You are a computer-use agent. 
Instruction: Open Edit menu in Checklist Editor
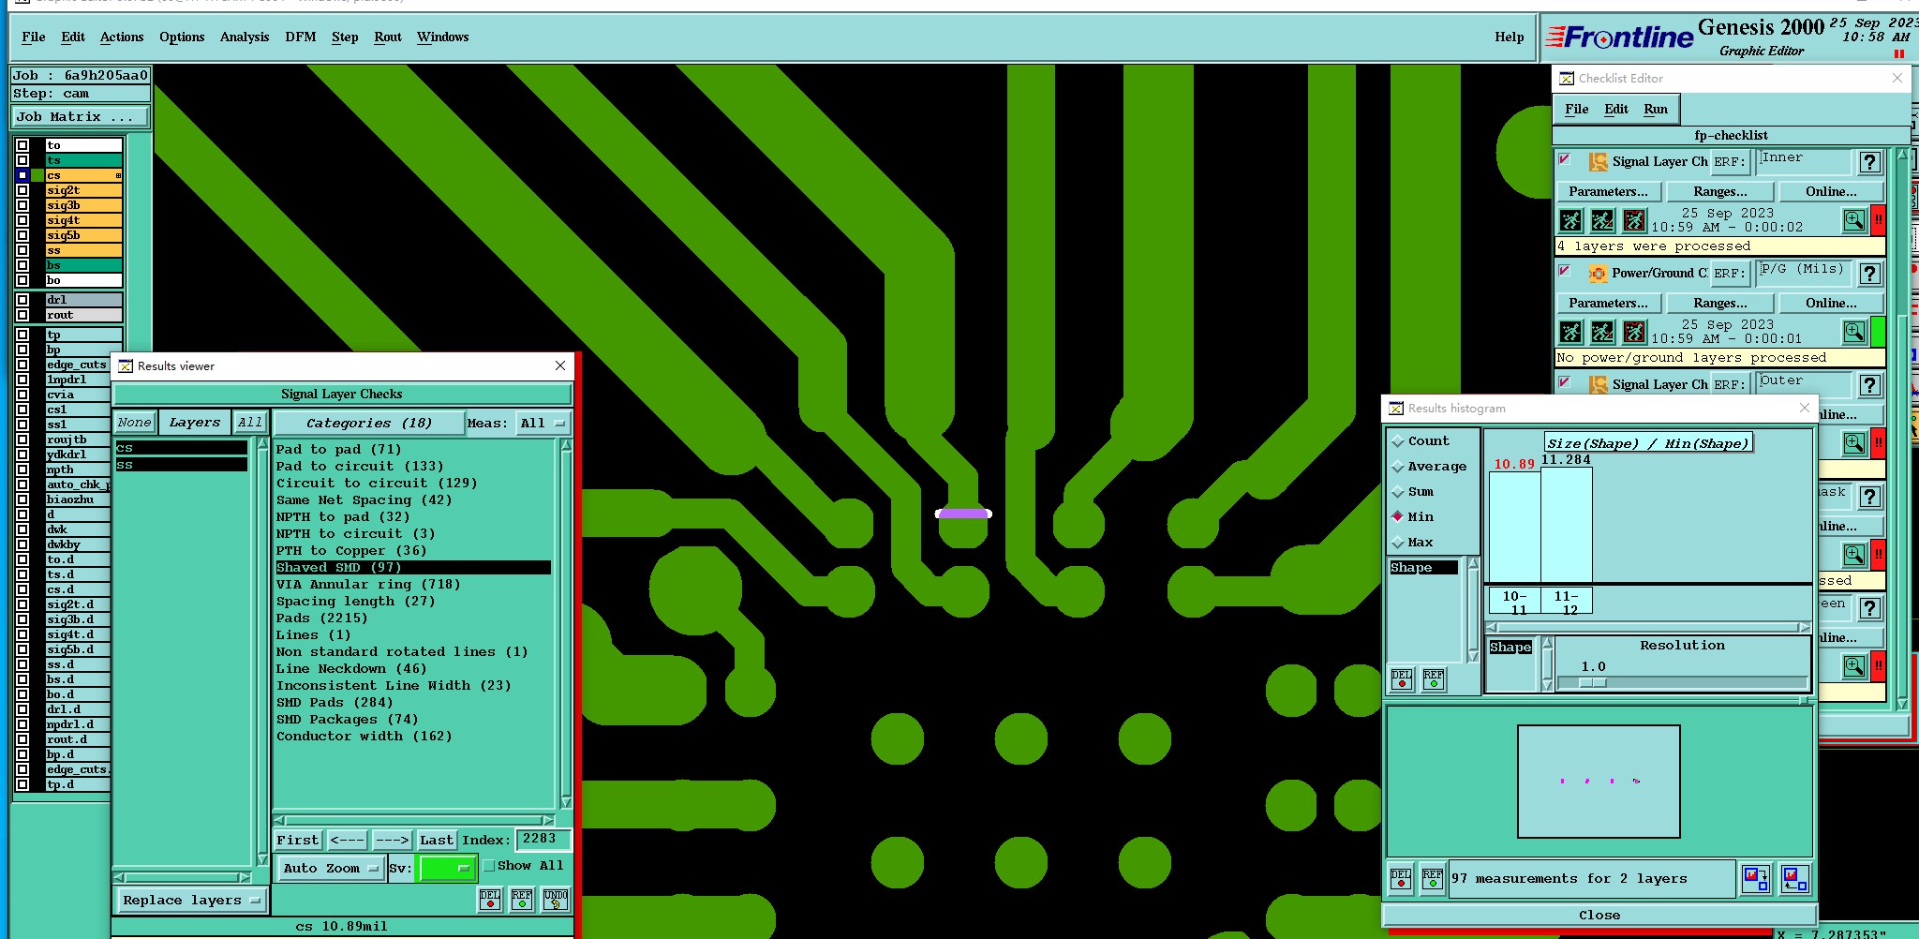point(1616,110)
